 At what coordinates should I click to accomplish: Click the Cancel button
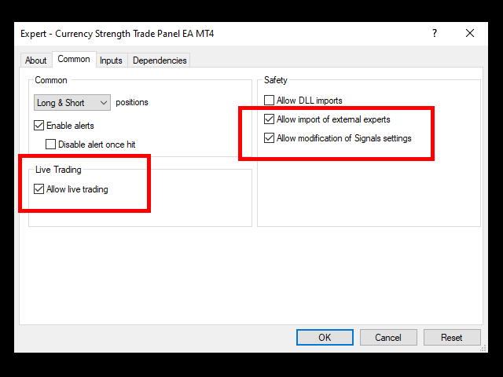[x=388, y=337]
